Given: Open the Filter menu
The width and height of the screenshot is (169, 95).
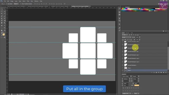Looking at the screenshot, I should click(28, 1).
